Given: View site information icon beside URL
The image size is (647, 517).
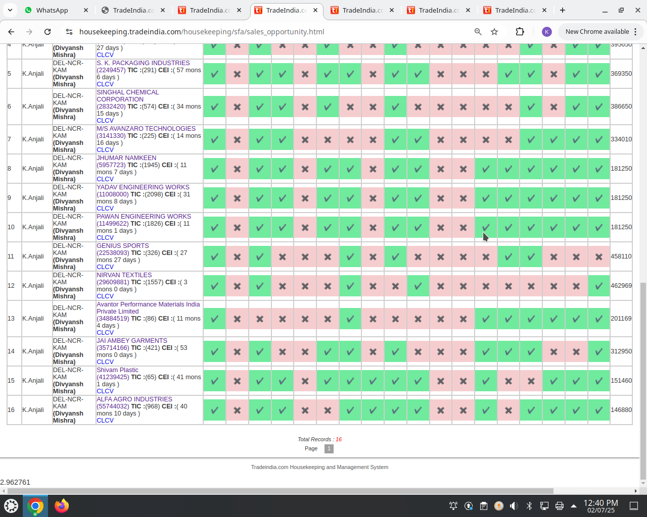Looking at the screenshot, I should (x=69, y=31).
